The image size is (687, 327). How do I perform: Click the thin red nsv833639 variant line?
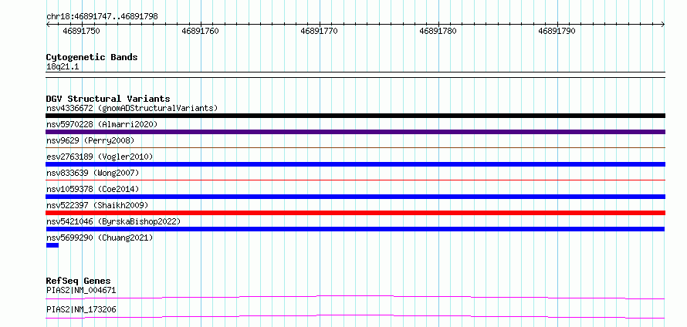pos(355,180)
